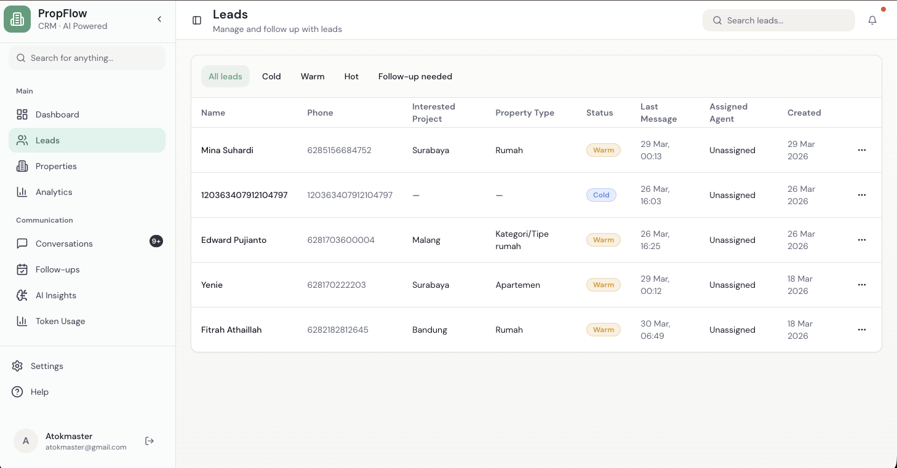This screenshot has height=468, width=897.
Task: Click the Bandung interested project cell
Action: point(429,330)
